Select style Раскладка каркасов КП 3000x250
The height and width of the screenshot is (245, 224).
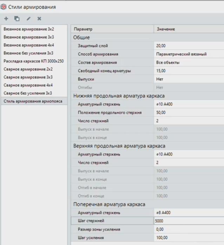34,61
